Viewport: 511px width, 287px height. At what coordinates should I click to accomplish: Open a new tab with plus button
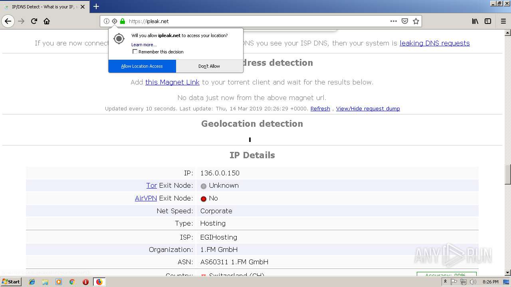tap(96, 6)
